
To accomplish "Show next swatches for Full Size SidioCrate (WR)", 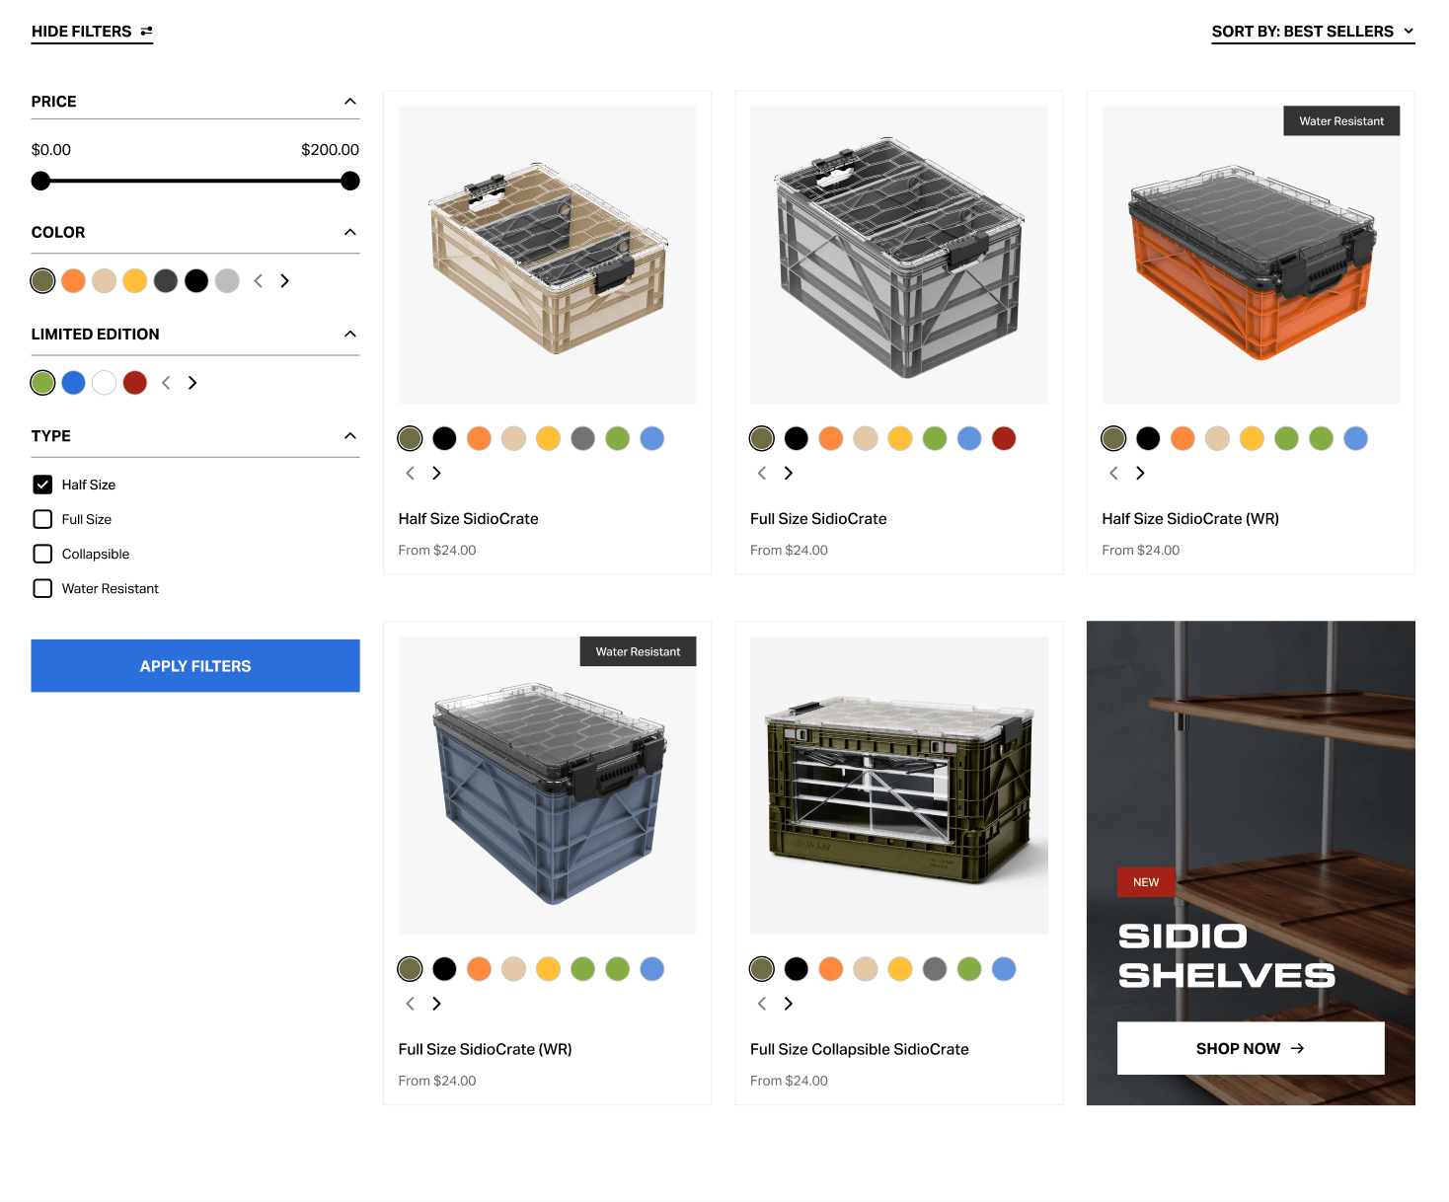I will (x=436, y=1004).
